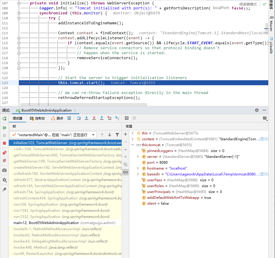
Task: Move watch up arrow in variables toolbar
Action: click(x=125, y=149)
